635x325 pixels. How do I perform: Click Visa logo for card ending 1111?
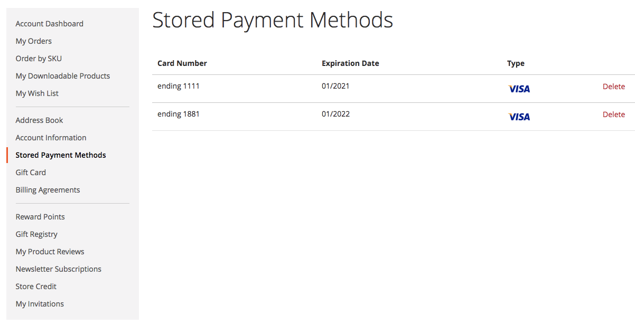[519, 89]
